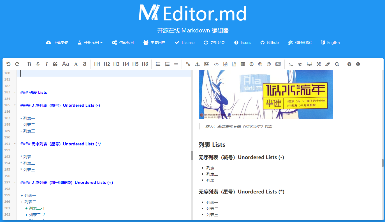Apply strikethrough formatting
Screen dimensions: 385x222
(x=38, y=64)
